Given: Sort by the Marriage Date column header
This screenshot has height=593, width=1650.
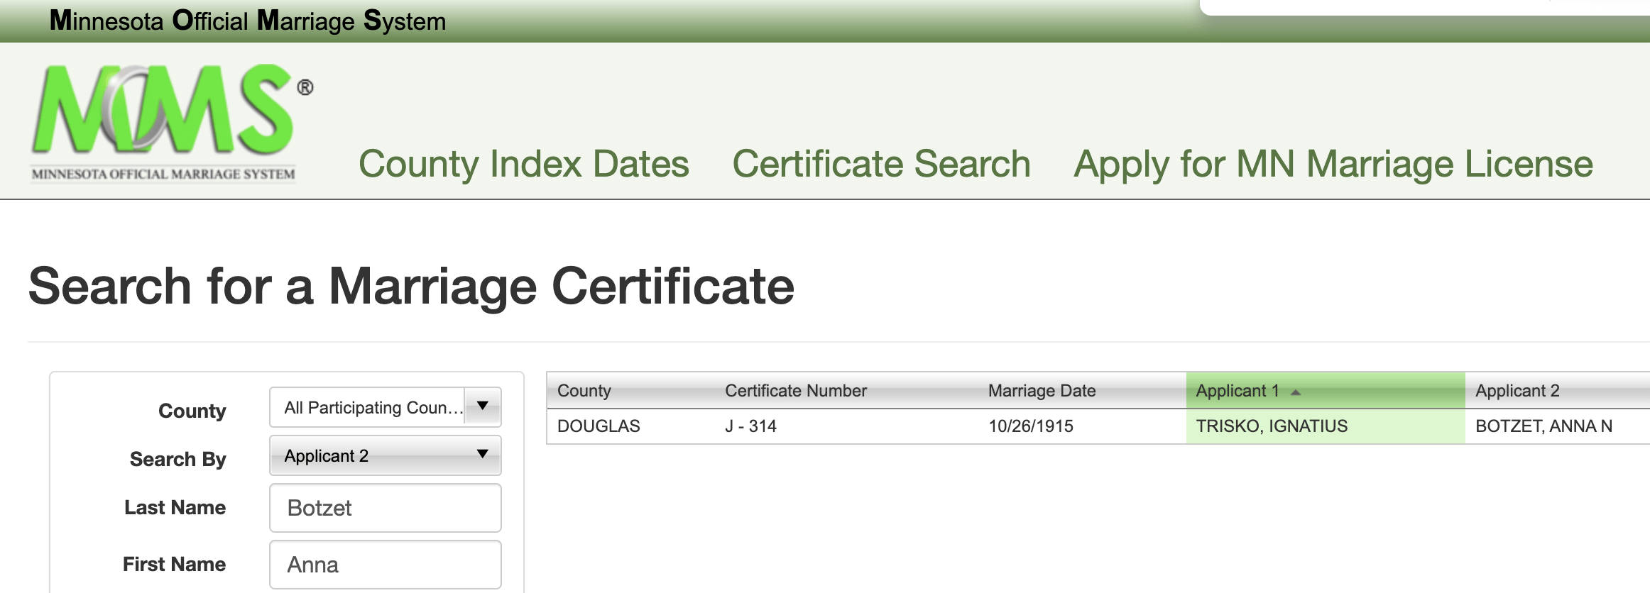Looking at the screenshot, I should [x=1042, y=391].
